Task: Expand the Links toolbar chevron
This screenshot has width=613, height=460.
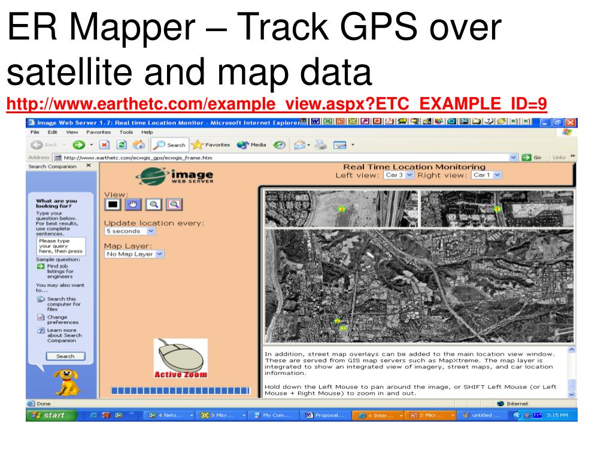Action: click(x=573, y=156)
